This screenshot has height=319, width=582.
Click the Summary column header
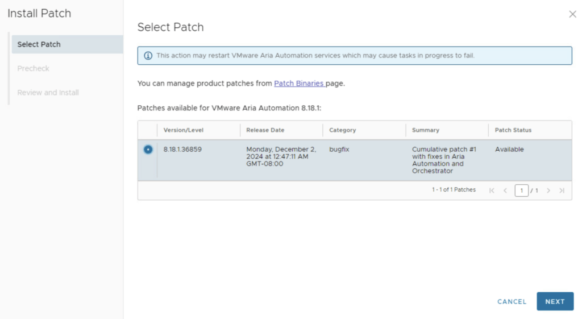[425, 130]
